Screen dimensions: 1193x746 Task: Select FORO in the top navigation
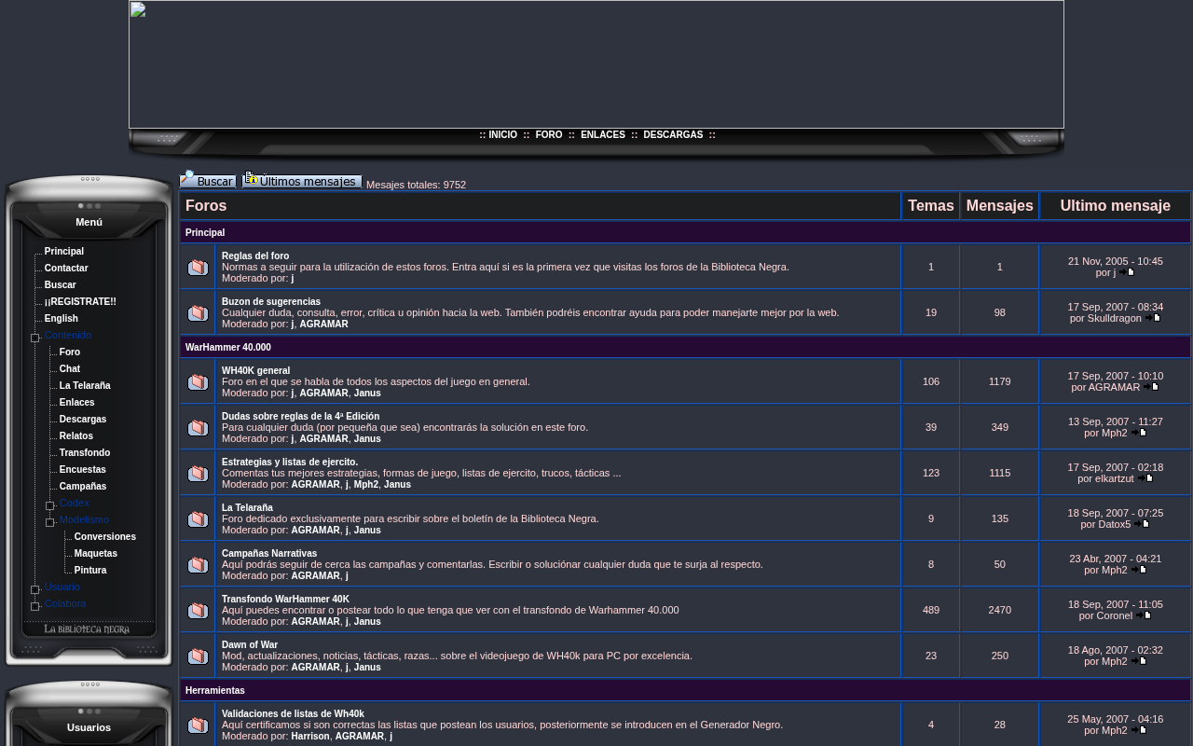click(x=549, y=135)
